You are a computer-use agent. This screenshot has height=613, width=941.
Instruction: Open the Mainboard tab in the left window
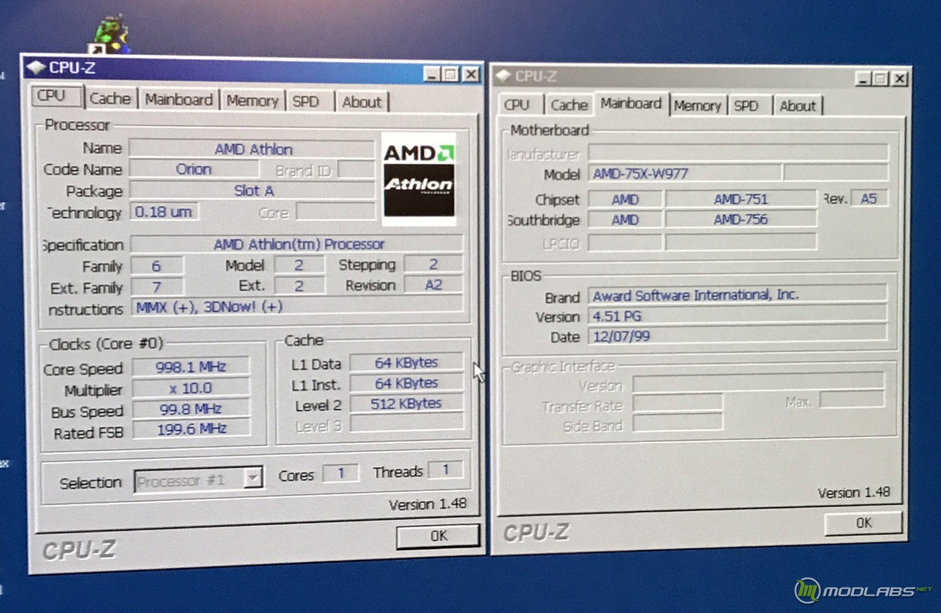(x=179, y=99)
